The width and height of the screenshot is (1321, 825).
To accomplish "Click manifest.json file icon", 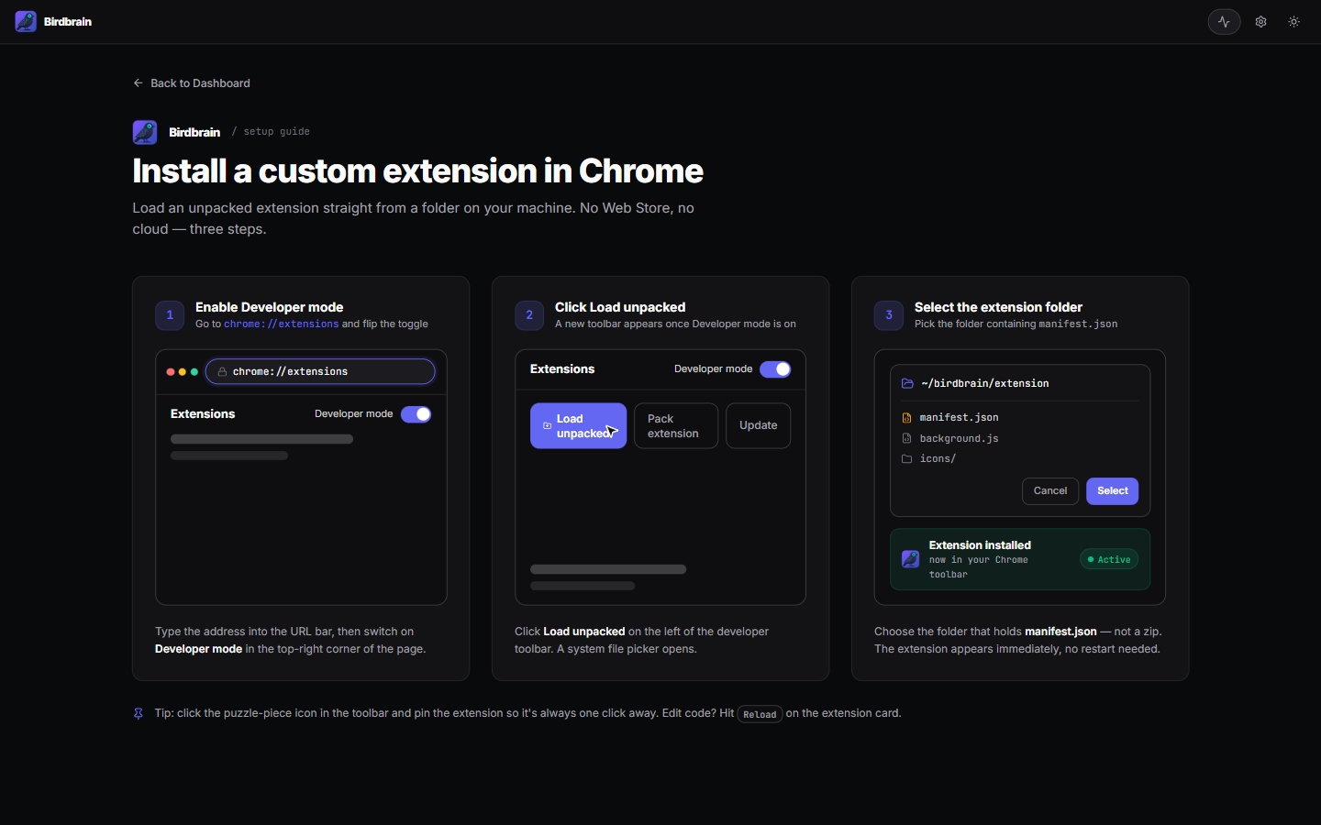I will pos(906,418).
